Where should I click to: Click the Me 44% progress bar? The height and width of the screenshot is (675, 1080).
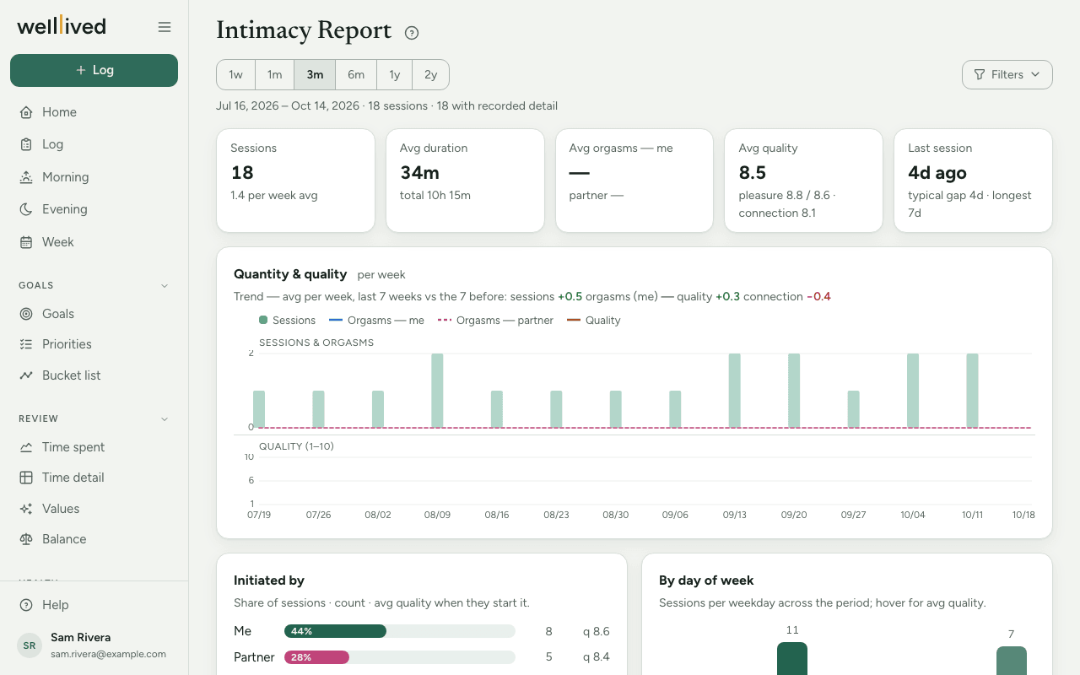400,631
